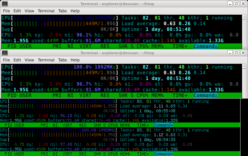Screen dimensions: 248x156
Task: Click uptime '08:51:40' in second terminal window
Action: (x=179, y=78)
